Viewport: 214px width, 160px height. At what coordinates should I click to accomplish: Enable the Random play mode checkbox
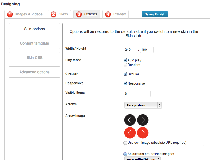[x=125, y=65]
